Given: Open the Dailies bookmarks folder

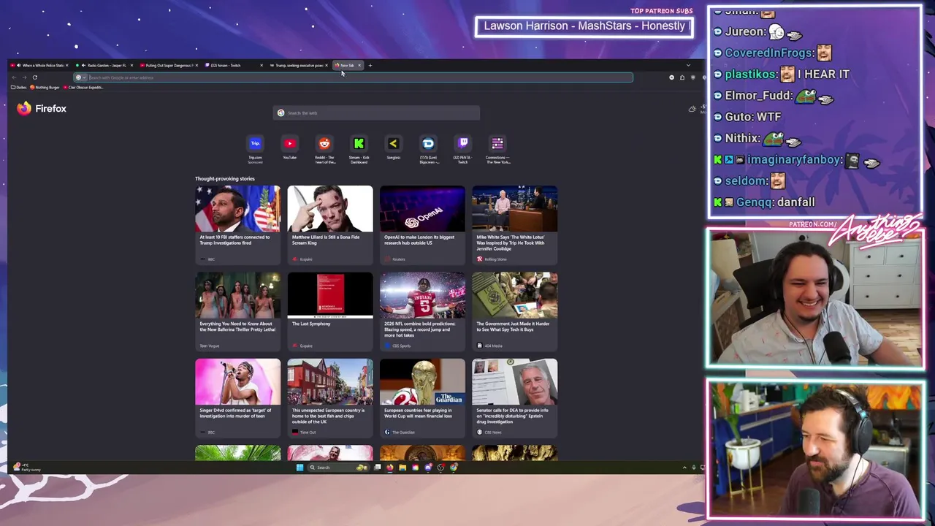Looking at the screenshot, I should (x=19, y=88).
